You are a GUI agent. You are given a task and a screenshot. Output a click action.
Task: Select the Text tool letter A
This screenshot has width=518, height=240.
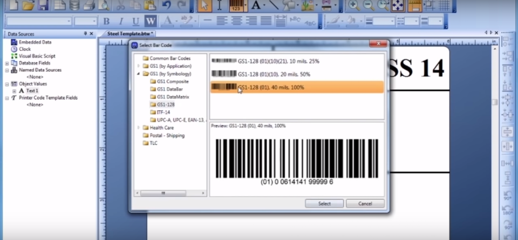(x=256, y=5)
